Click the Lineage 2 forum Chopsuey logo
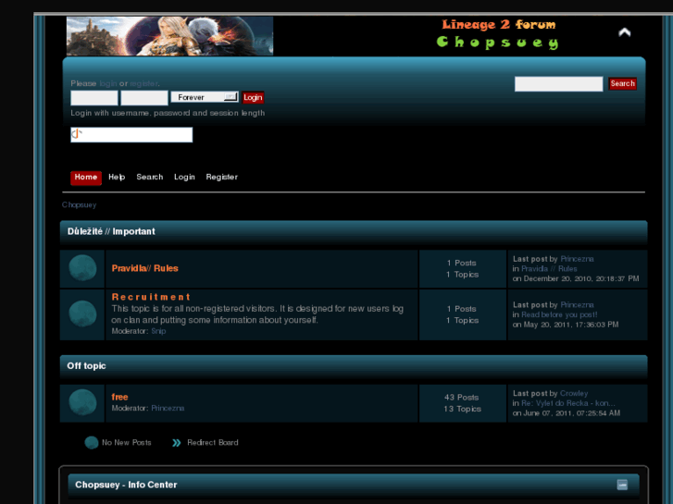 point(498,34)
